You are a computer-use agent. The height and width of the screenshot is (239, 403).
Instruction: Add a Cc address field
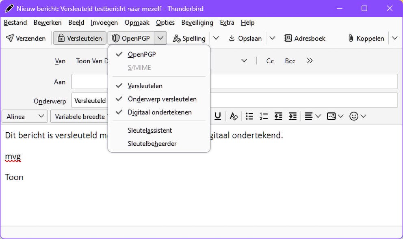(270, 61)
